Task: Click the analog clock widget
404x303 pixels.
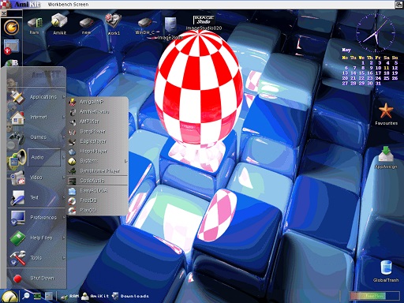Action: [x=376, y=33]
